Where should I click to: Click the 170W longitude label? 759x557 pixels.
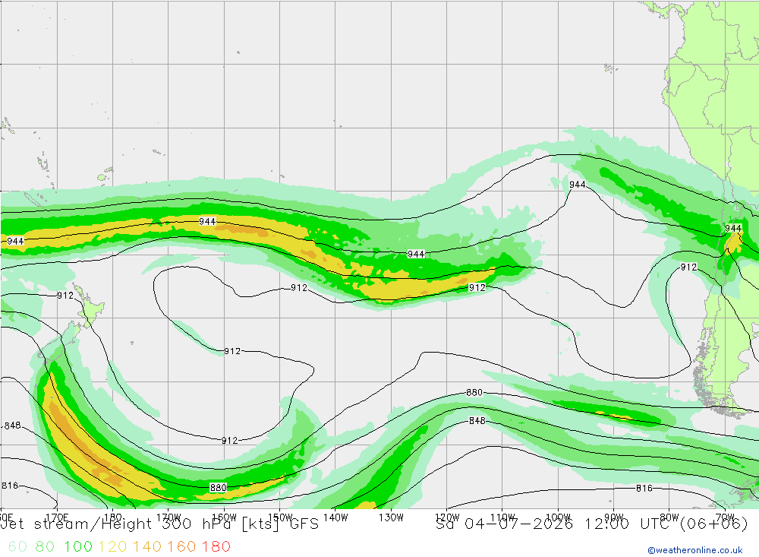coord(168,517)
